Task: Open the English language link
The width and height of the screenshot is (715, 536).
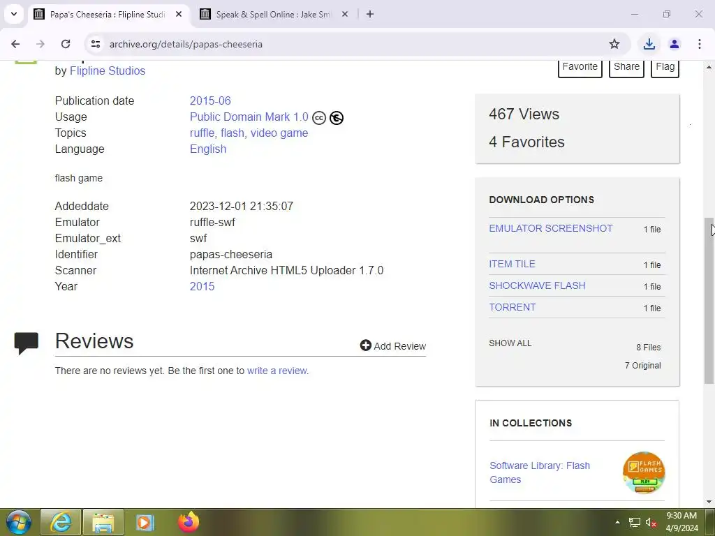Action: (208, 149)
